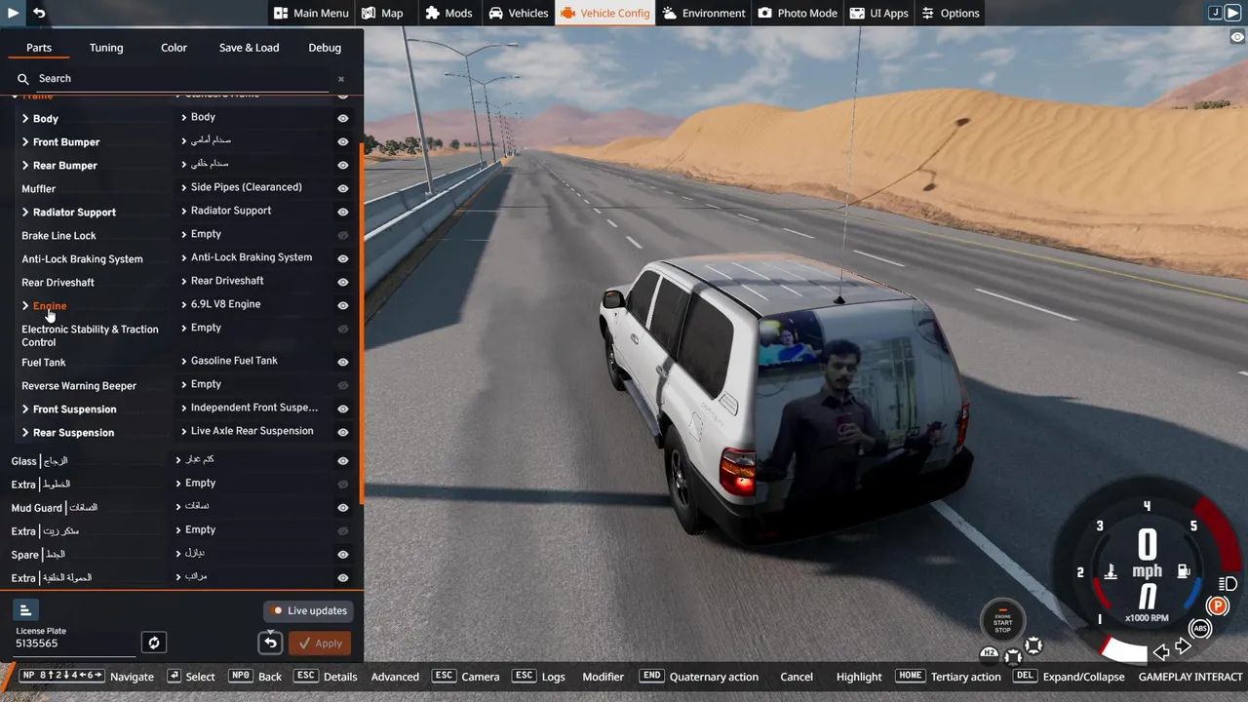
Task: Click the upper differential lock icon
Action: pos(1033,644)
